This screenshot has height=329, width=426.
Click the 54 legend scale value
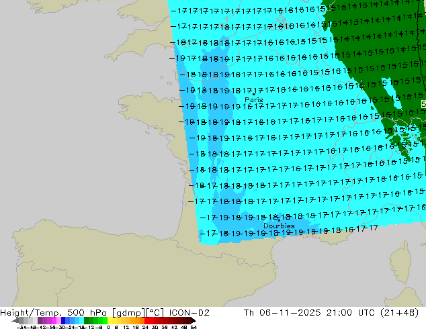pyautogui.click(x=194, y=327)
